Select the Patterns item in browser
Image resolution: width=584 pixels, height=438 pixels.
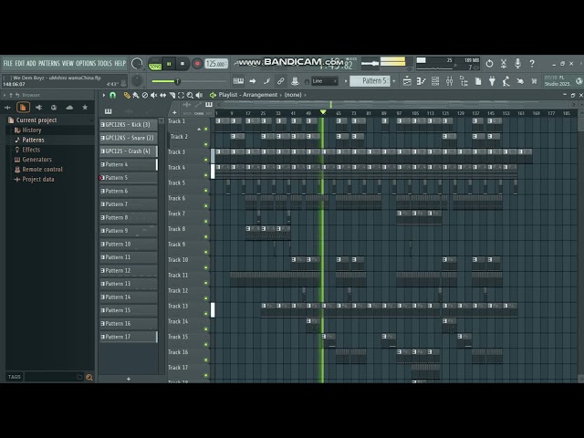(33, 140)
